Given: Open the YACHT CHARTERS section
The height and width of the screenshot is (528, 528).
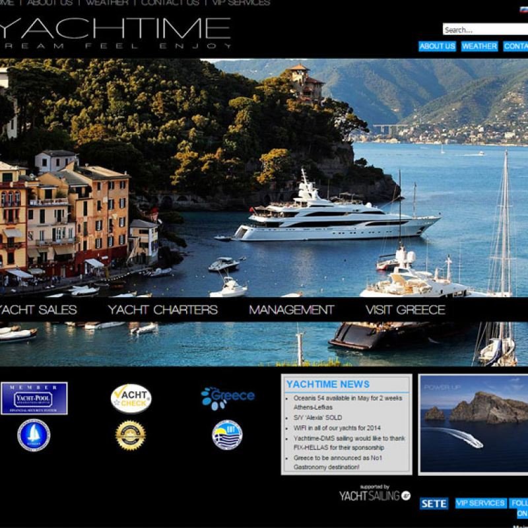Looking at the screenshot, I should (x=163, y=310).
